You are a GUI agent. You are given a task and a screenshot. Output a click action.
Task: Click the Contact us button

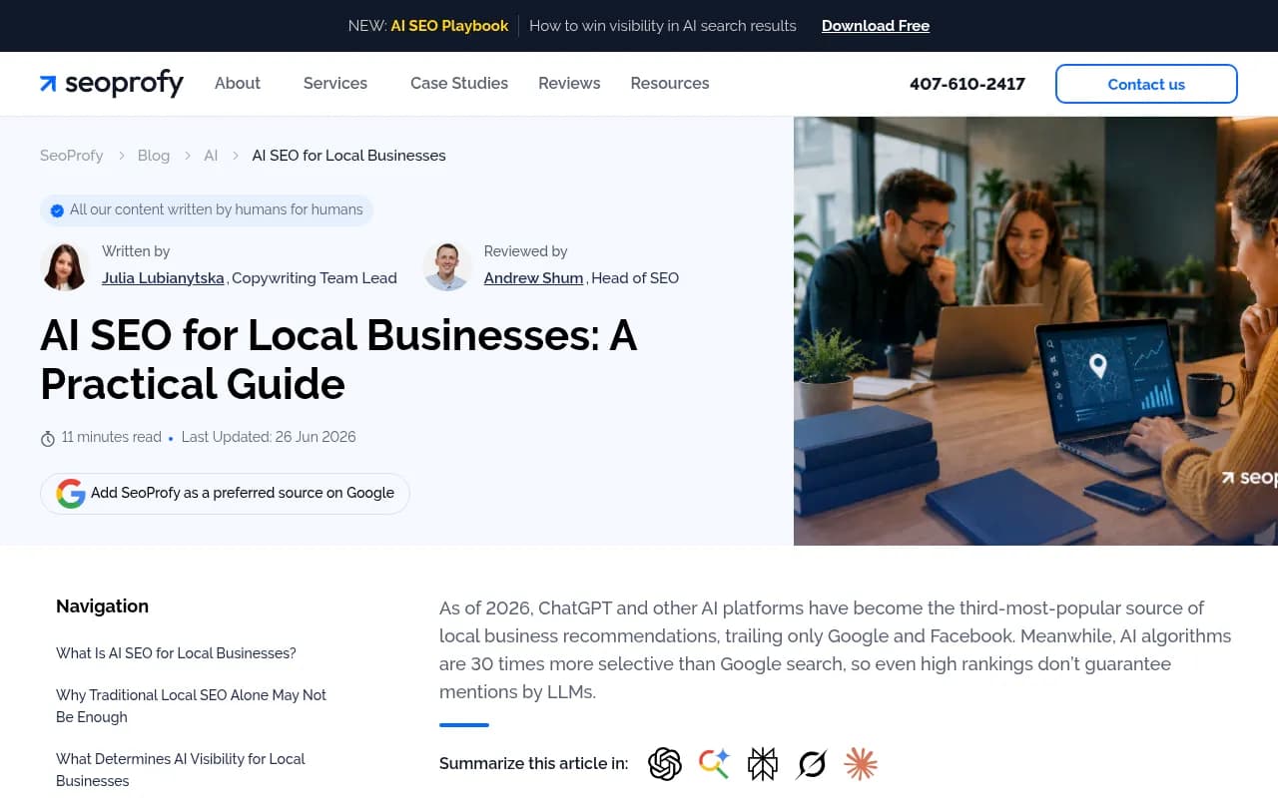(1146, 84)
